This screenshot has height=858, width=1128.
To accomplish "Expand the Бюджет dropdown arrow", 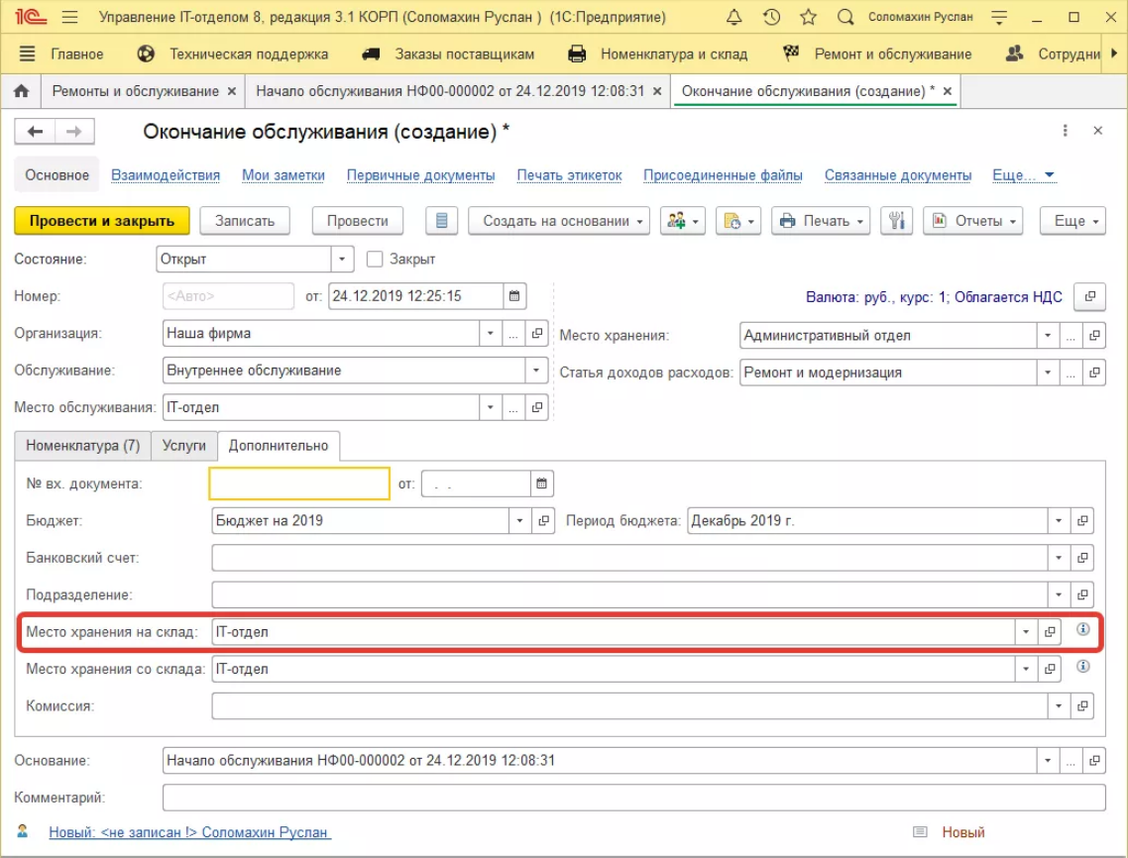I will point(520,520).
